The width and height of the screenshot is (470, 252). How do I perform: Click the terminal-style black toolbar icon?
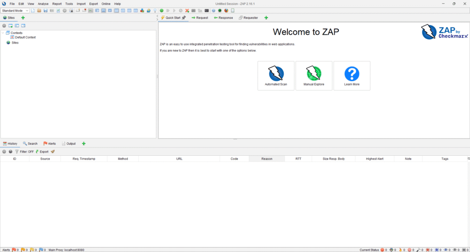(x=207, y=11)
